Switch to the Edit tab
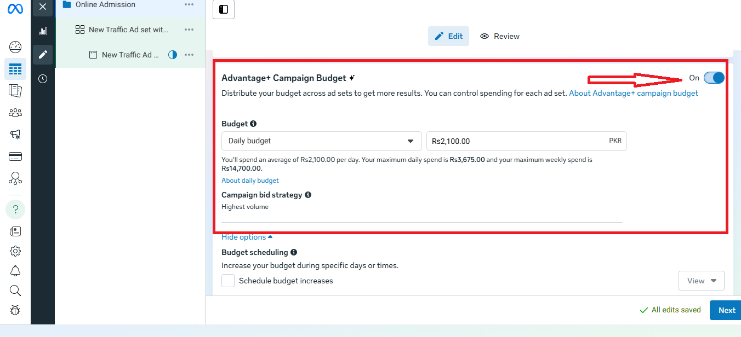This screenshot has height=337, width=741. (448, 36)
